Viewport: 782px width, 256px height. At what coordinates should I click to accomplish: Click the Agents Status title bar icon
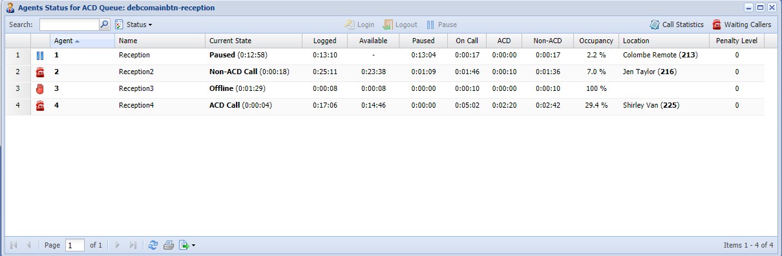pos(10,8)
